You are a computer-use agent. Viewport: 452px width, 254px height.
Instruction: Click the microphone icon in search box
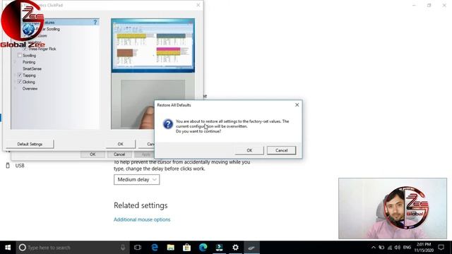click(x=123, y=248)
